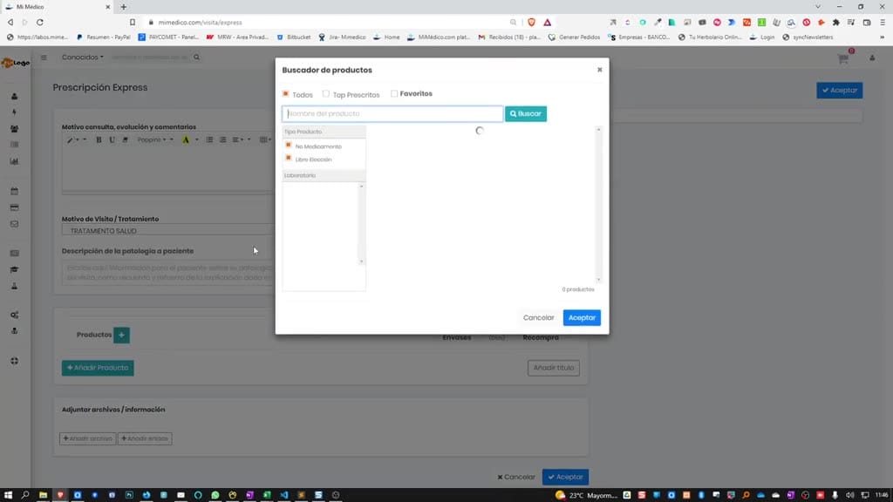Click the Descripción de la patología text area
893x502 pixels.
click(168, 273)
